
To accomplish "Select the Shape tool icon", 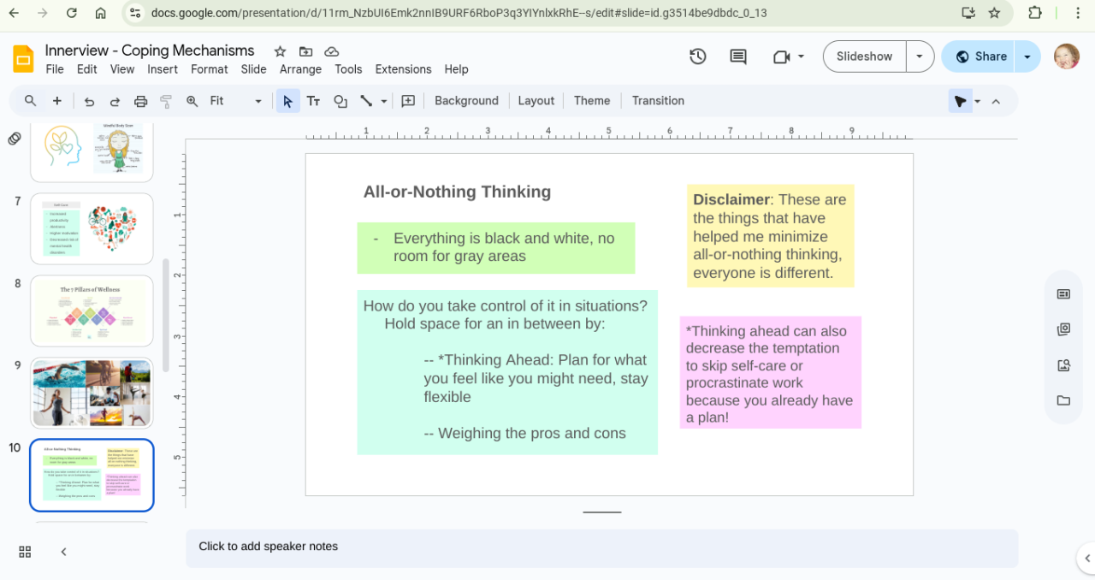I will point(340,101).
